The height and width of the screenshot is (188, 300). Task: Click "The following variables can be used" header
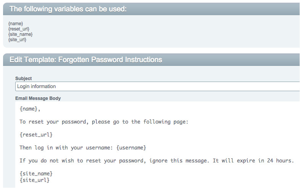(x=68, y=9)
